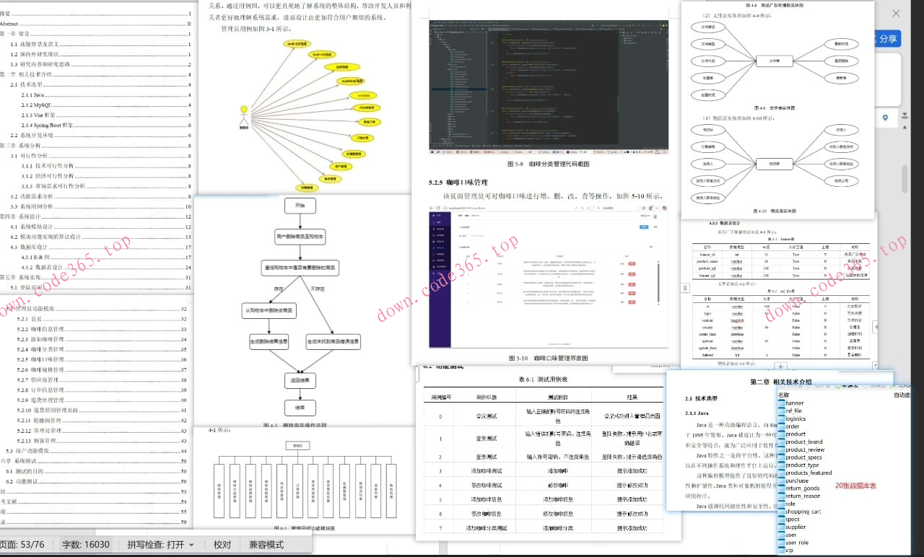Click the dark IDE code screenshot figure 5-9
This screenshot has width=924, height=557.
548,88
